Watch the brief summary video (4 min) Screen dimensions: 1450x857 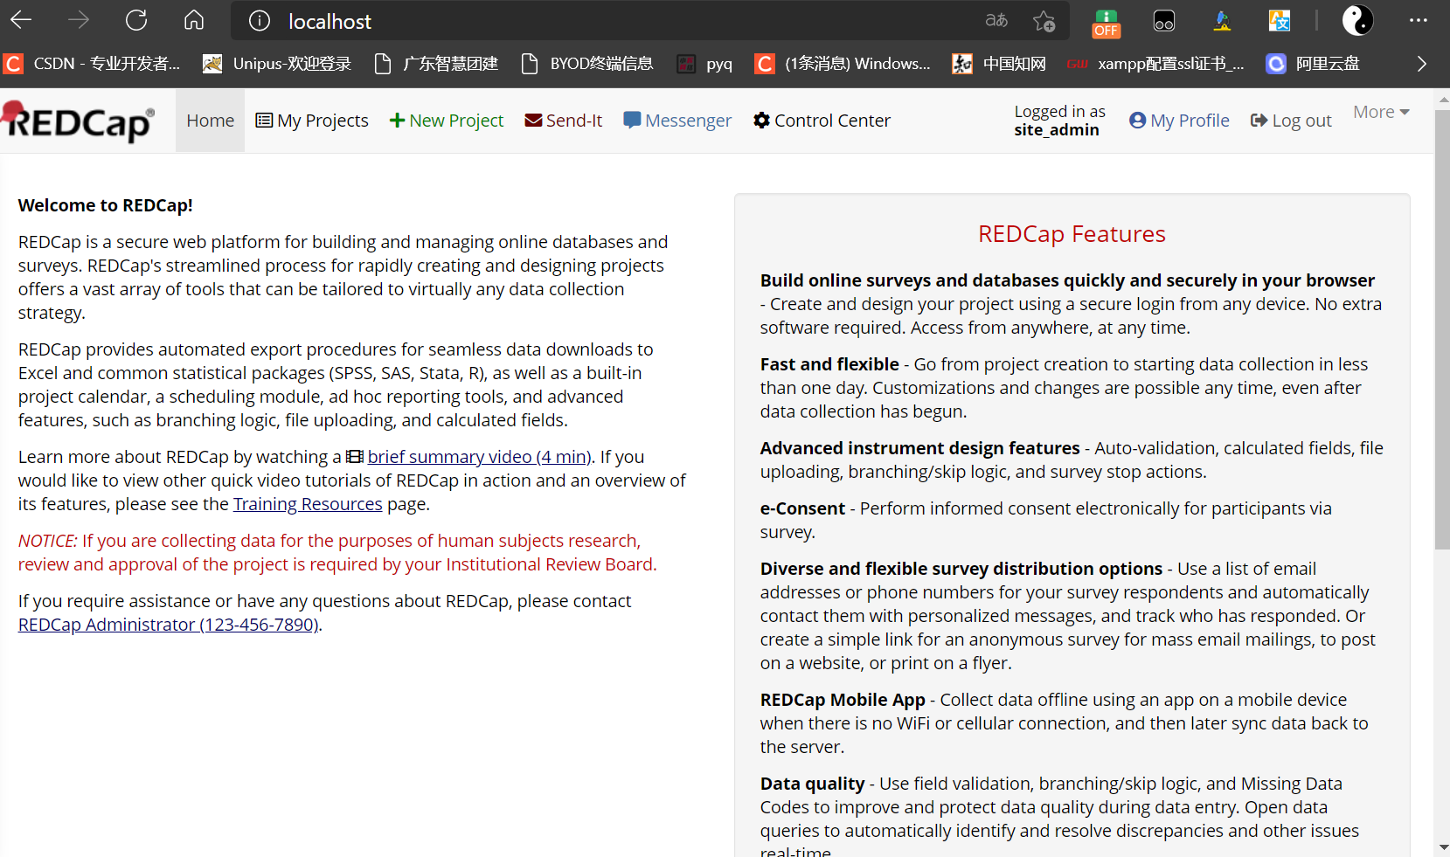[478, 457]
